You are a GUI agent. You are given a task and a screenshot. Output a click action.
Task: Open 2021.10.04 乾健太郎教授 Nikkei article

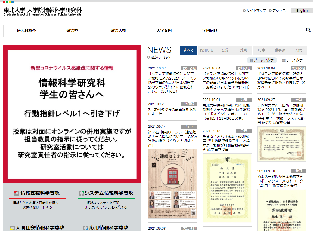pos(281,80)
